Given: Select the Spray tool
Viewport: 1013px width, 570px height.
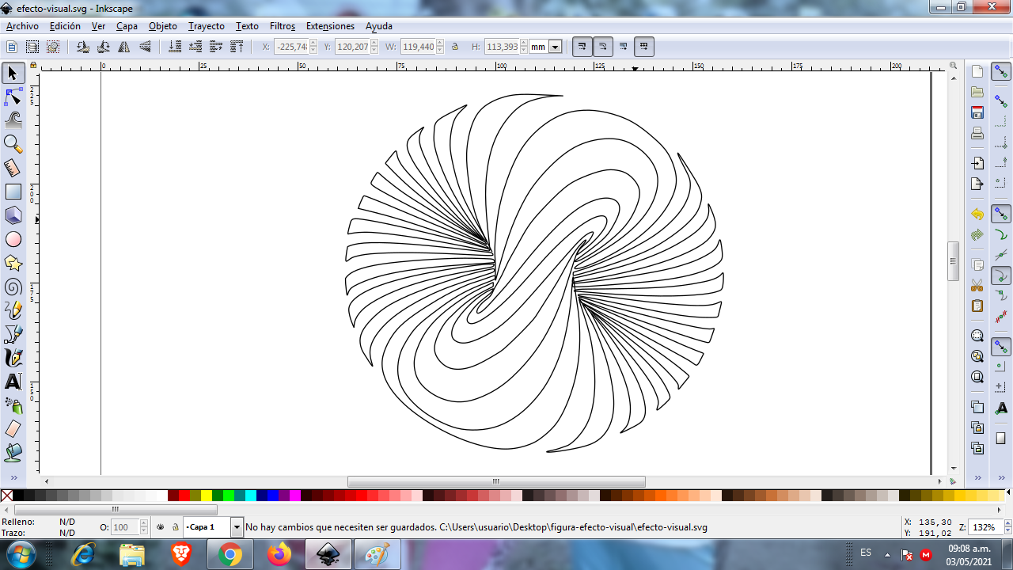Looking at the screenshot, I should click(13, 405).
